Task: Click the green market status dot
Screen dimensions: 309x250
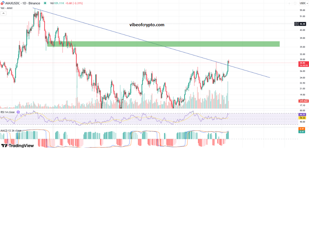Action: pyautogui.click(x=44, y=3)
